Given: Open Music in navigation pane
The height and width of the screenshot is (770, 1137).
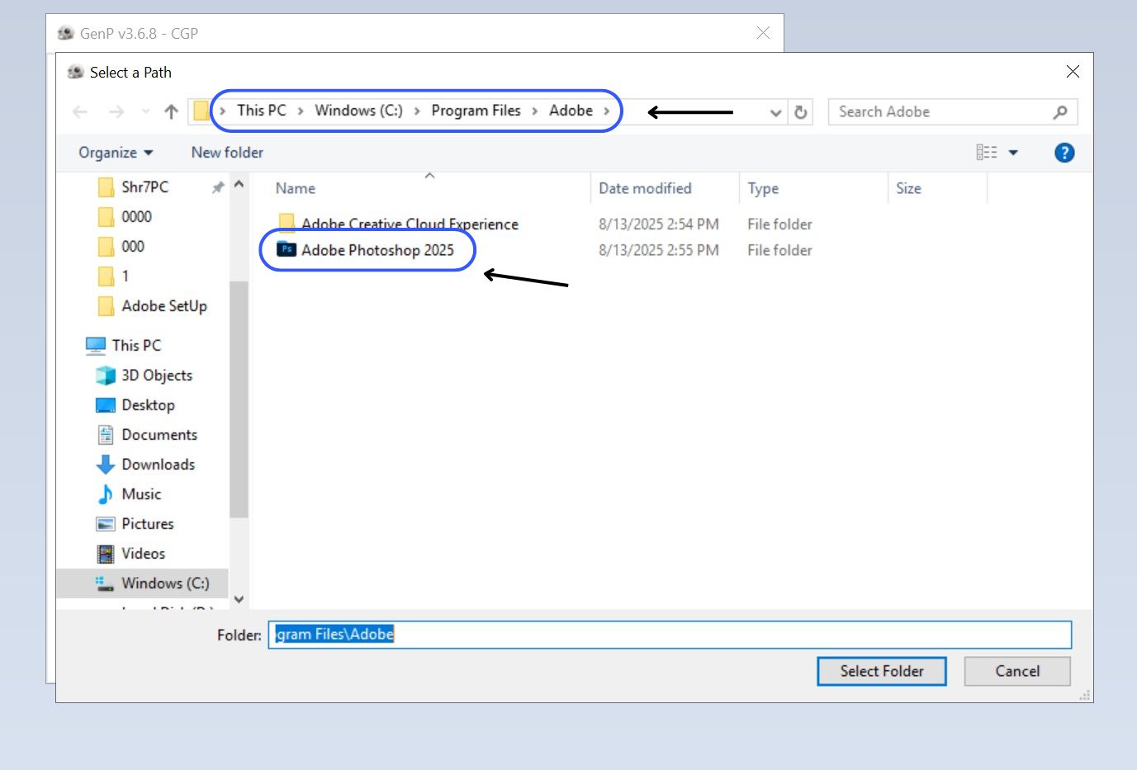Looking at the screenshot, I should [141, 494].
